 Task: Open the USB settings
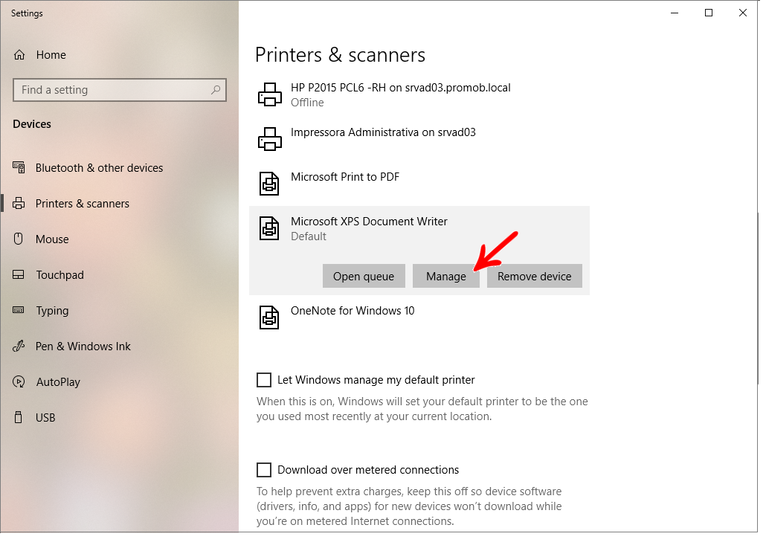click(45, 418)
